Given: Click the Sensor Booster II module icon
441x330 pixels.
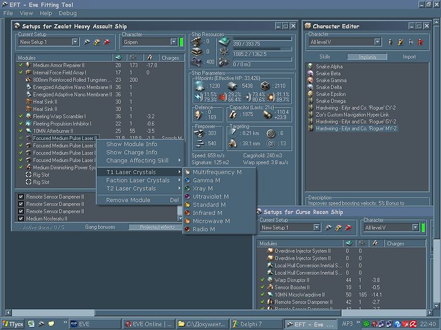Looking at the screenshot, I should (270, 287).
